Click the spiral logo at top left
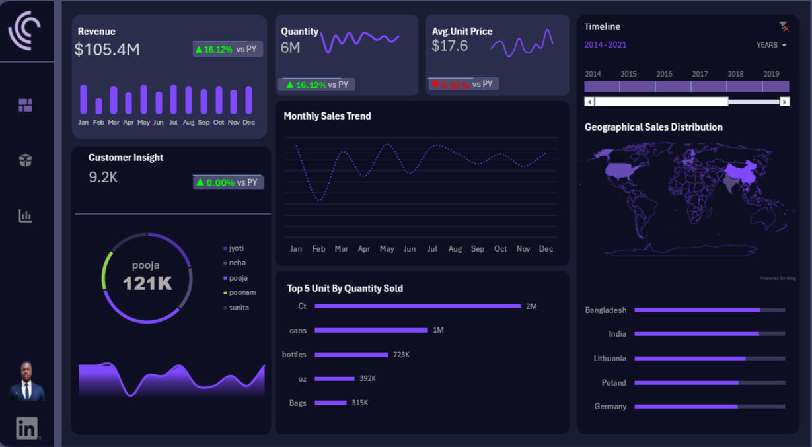812x447 pixels. point(25,30)
